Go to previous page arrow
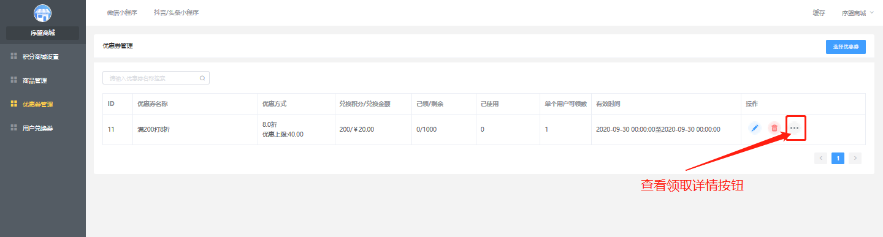This screenshot has width=883, height=237. point(820,158)
